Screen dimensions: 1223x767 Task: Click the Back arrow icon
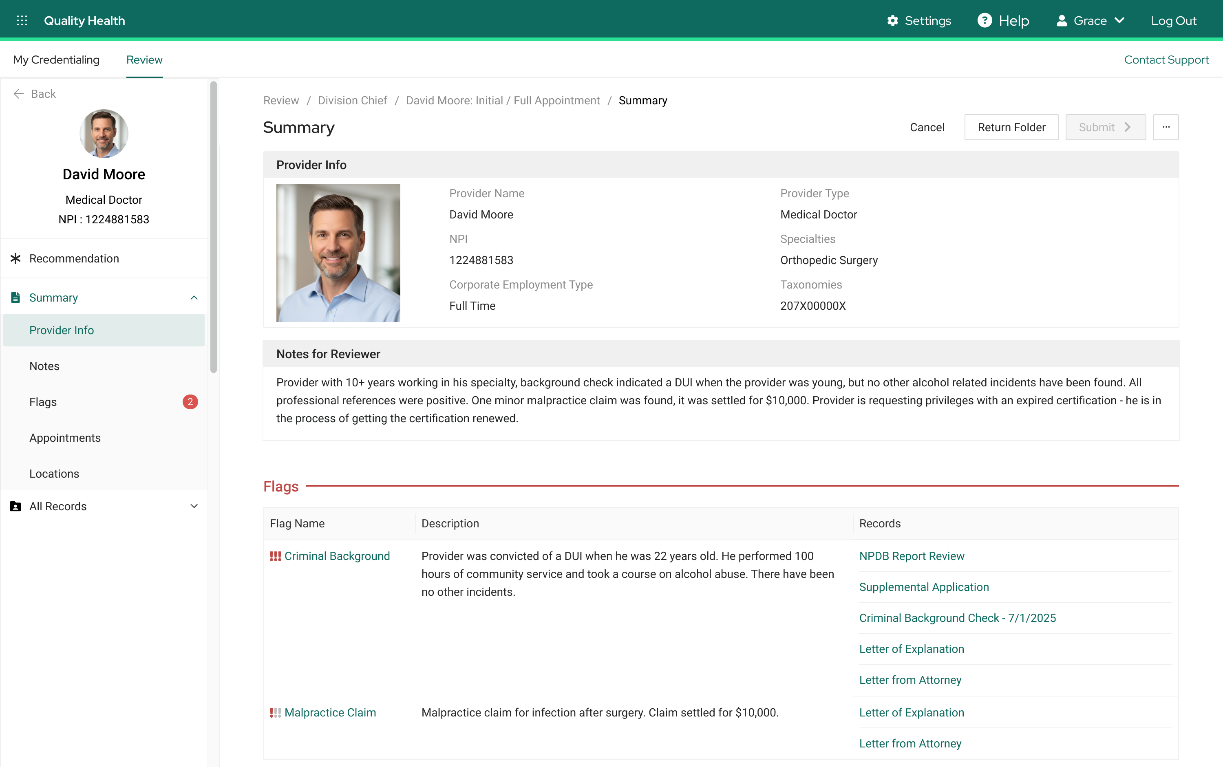click(19, 94)
